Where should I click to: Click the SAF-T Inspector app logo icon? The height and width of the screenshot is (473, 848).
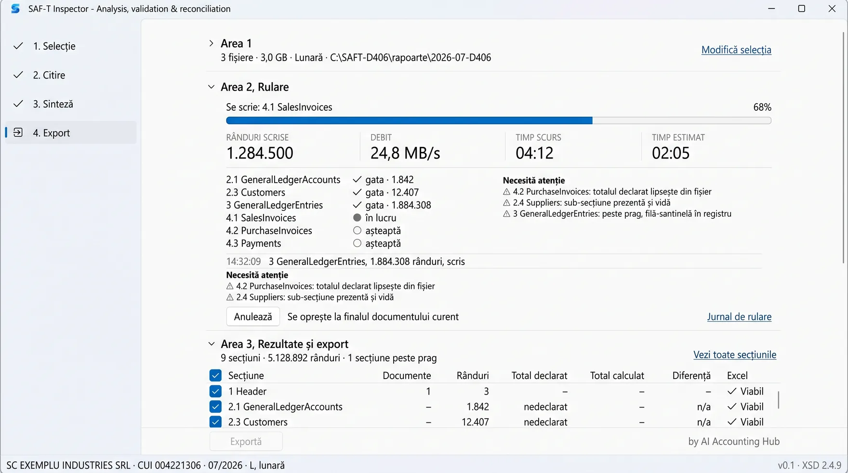click(15, 9)
